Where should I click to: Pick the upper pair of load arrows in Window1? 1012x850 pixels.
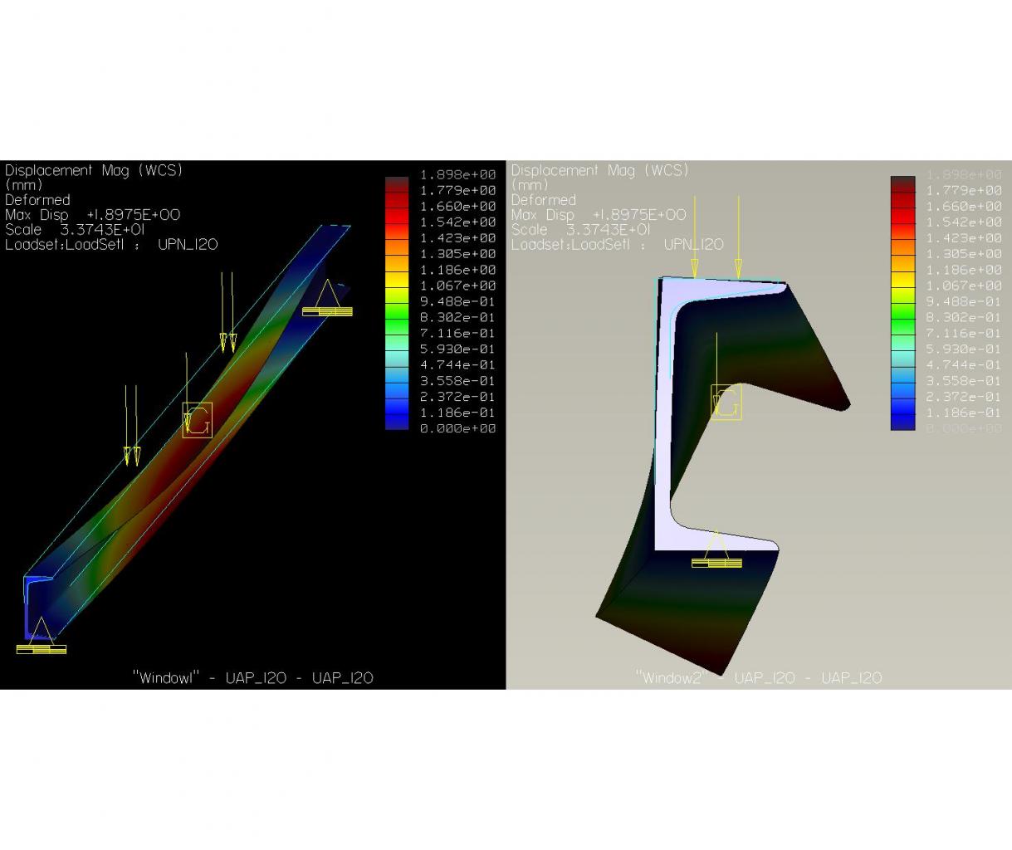tap(227, 312)
